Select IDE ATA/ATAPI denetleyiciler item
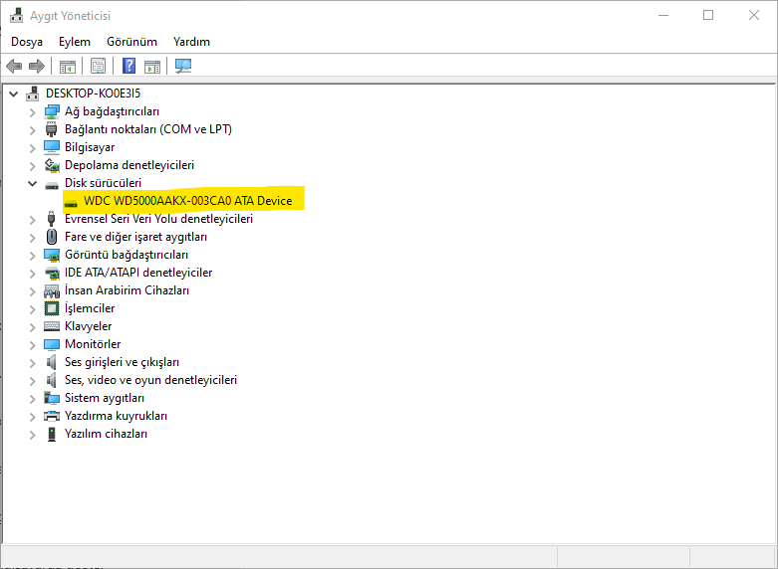The height and width of the screenshot is (569, 778). click(x=138, y=273)
